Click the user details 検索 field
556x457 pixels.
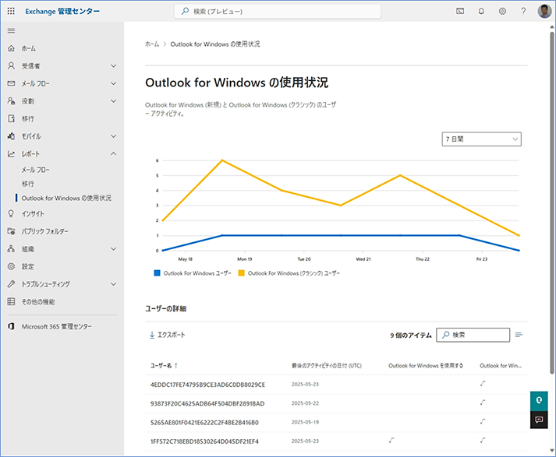click(x=473, y=335)
